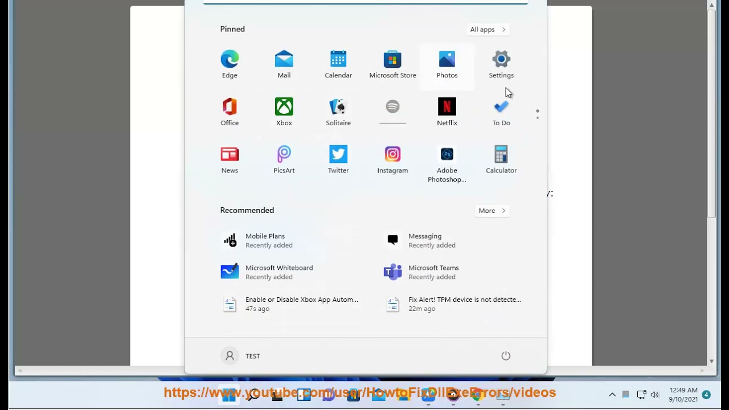
Task: Open Netflix
Action: (447, 112)
